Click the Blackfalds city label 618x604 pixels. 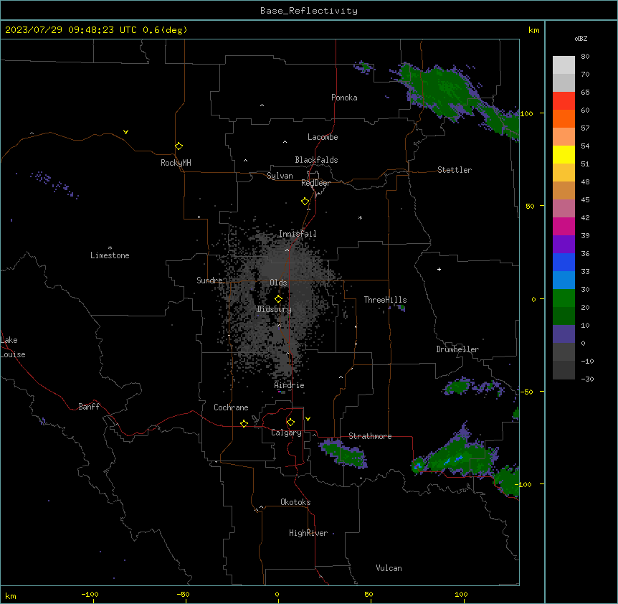click(316, 160)
